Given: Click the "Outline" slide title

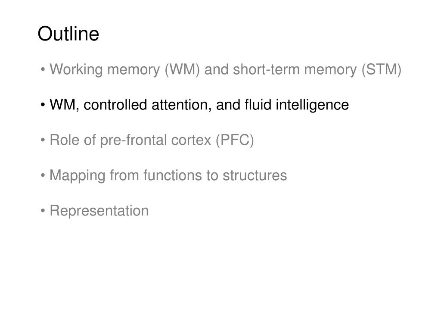Looking at the screenshot, I should tap(68, 34).
